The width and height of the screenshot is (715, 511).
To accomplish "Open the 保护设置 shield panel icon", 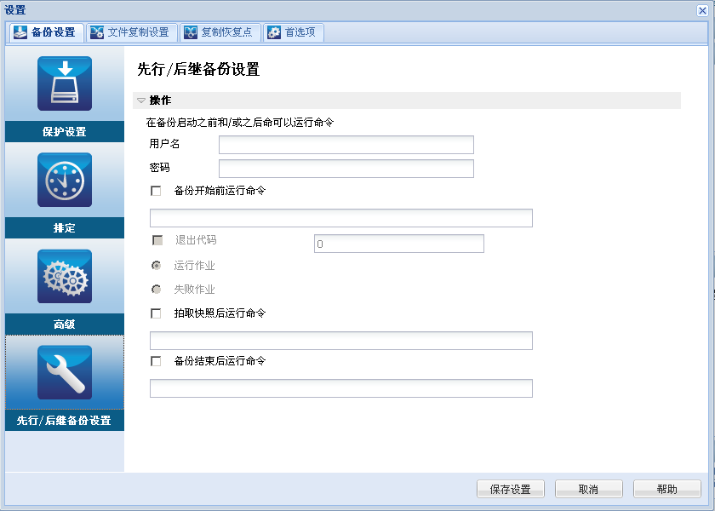I will 64,83.
